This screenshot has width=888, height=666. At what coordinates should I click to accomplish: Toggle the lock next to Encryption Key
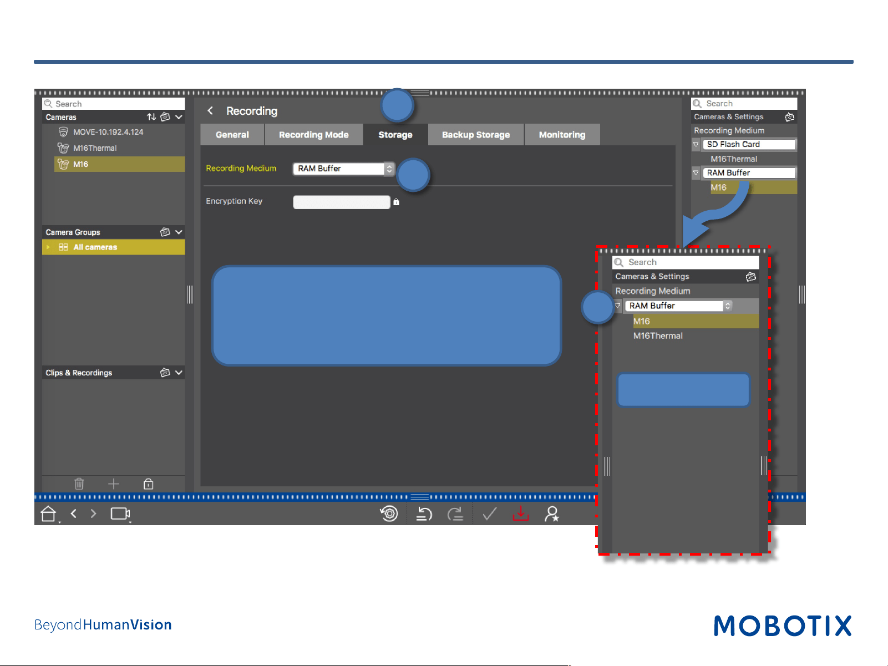[x=396, y=202]
